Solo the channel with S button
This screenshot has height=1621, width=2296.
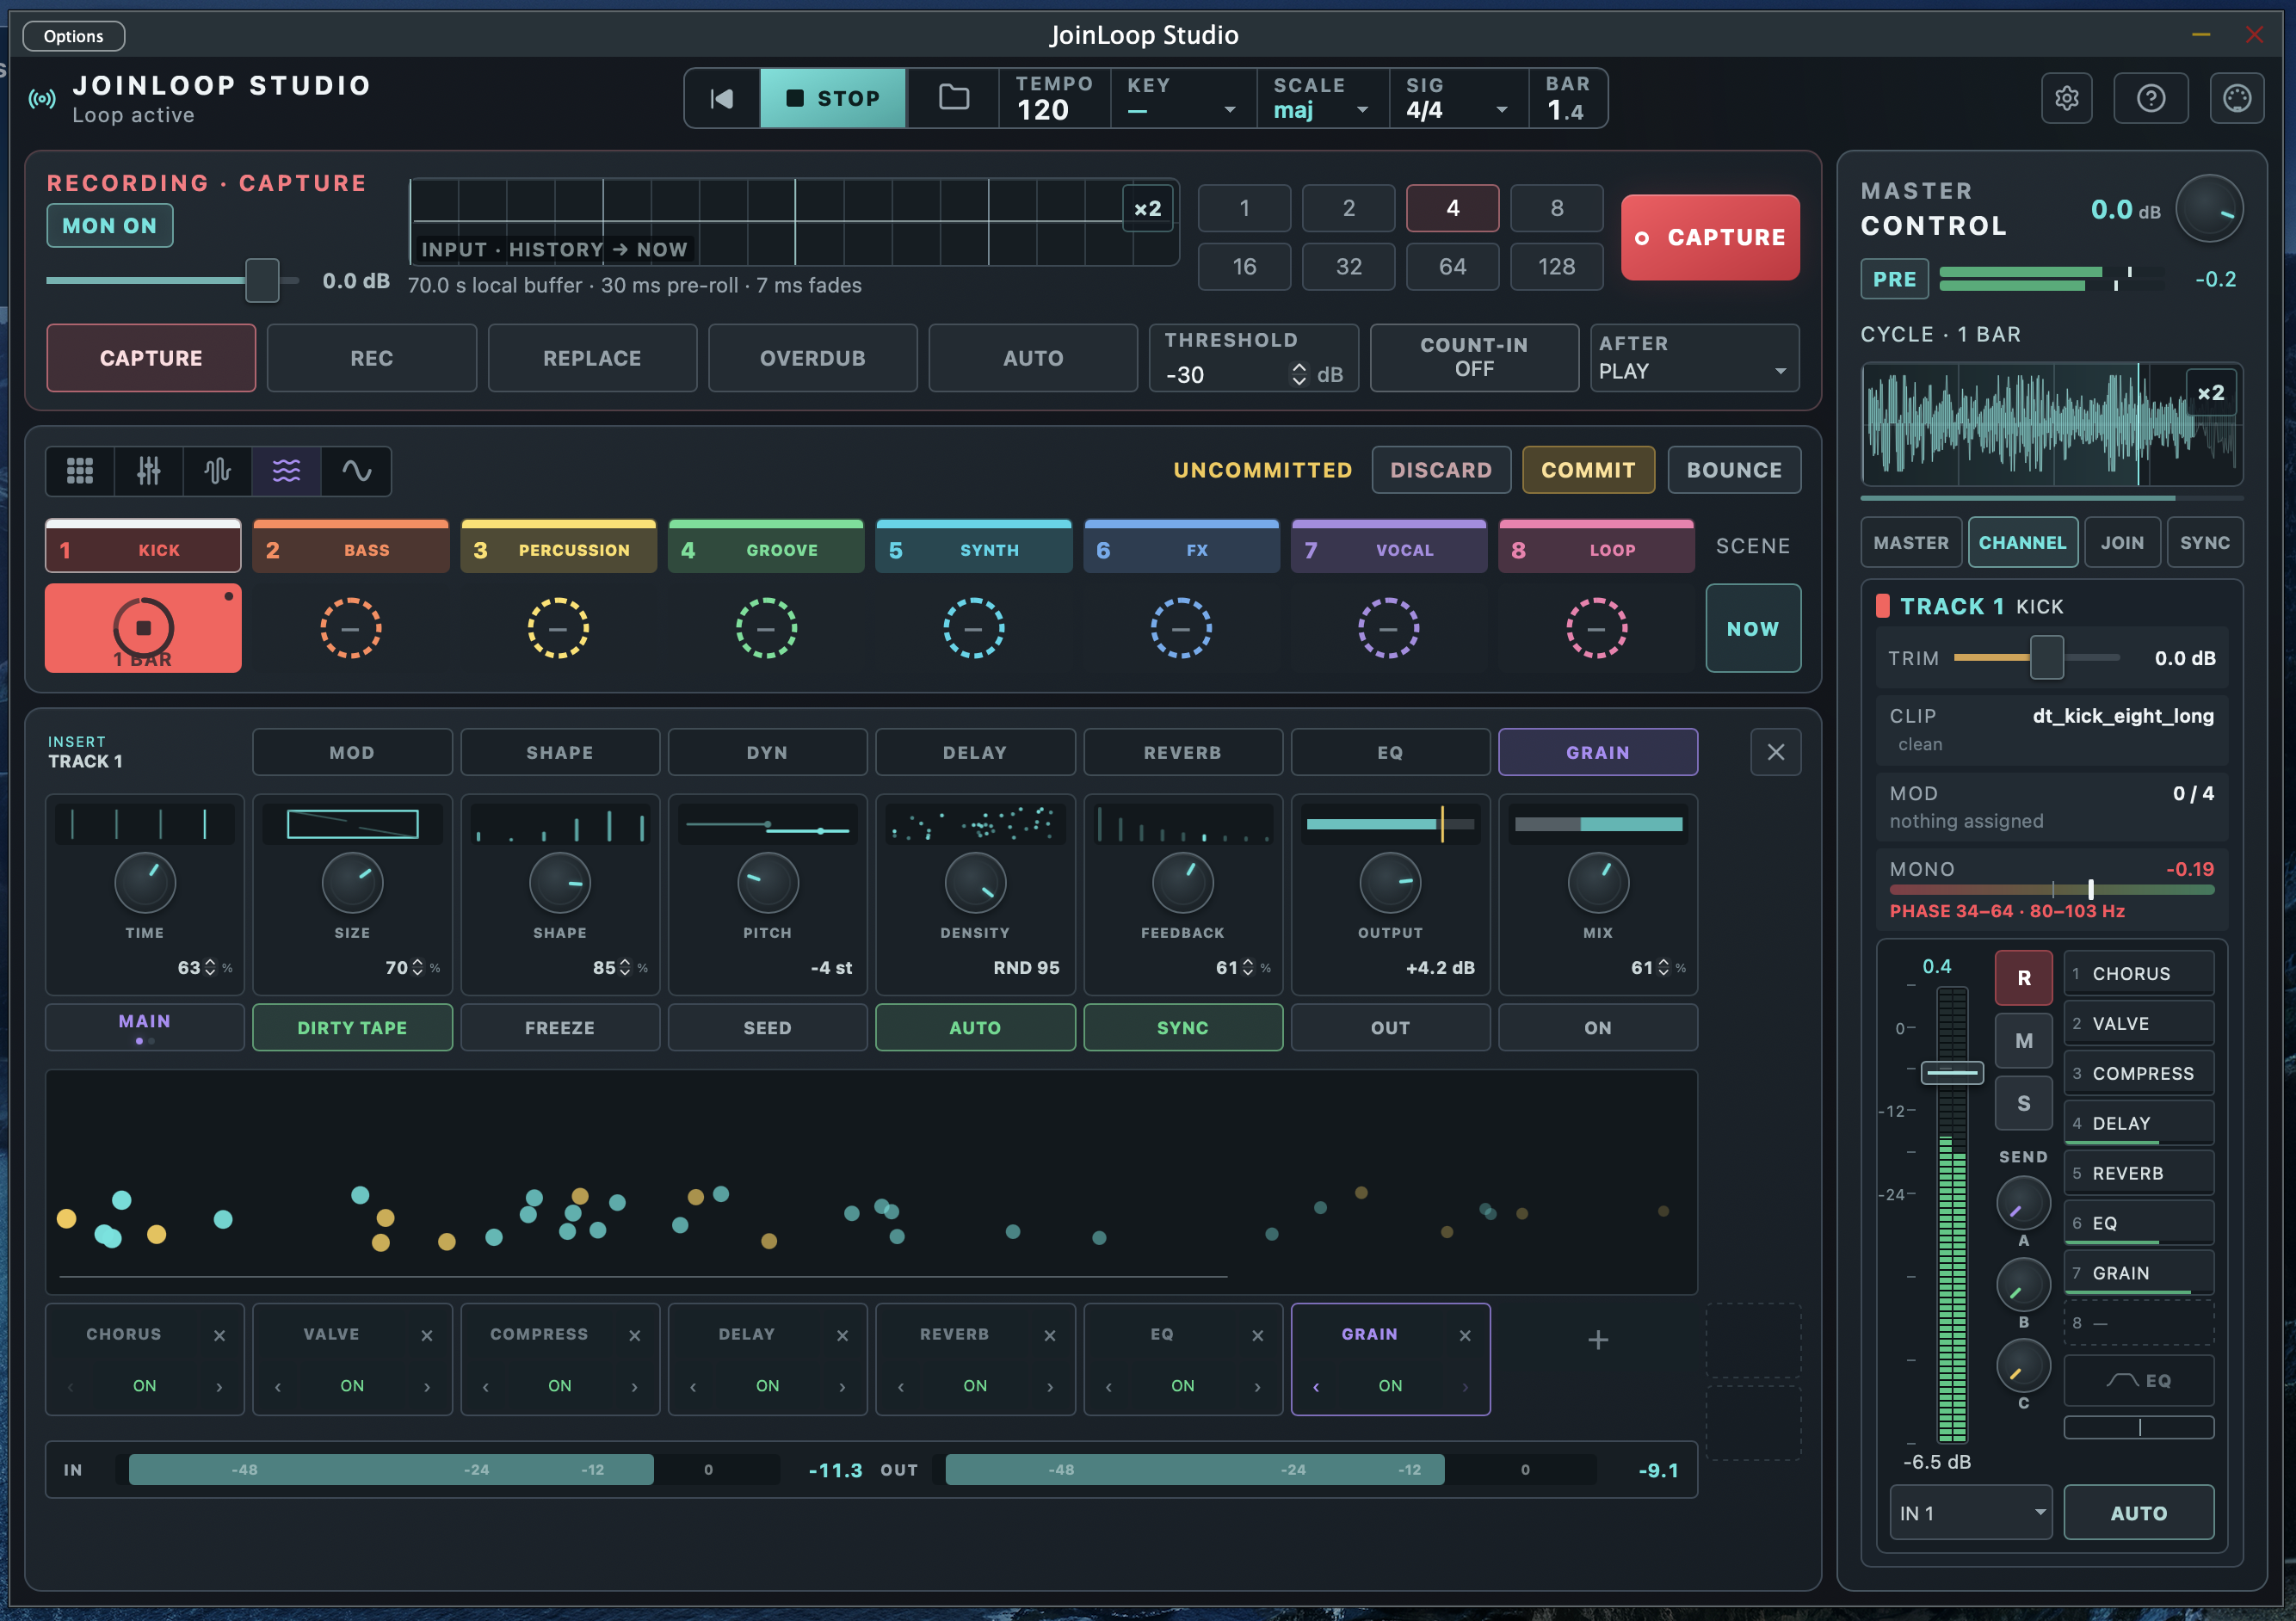click(2023, 1103)
